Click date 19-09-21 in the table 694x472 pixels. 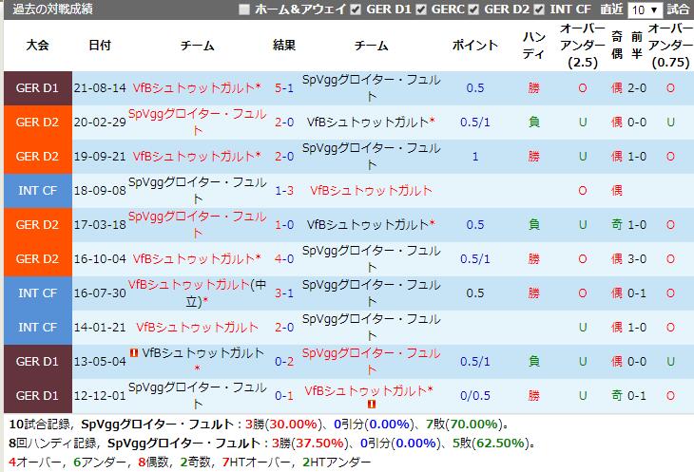(x=100, y=157)
